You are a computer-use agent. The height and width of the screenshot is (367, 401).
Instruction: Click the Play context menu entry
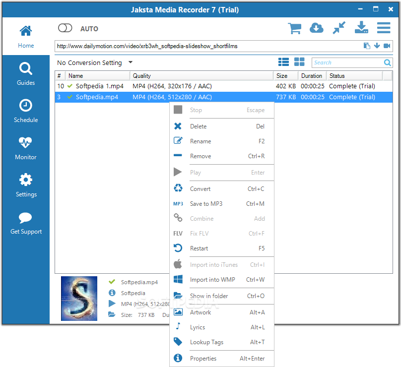[222, 173]
